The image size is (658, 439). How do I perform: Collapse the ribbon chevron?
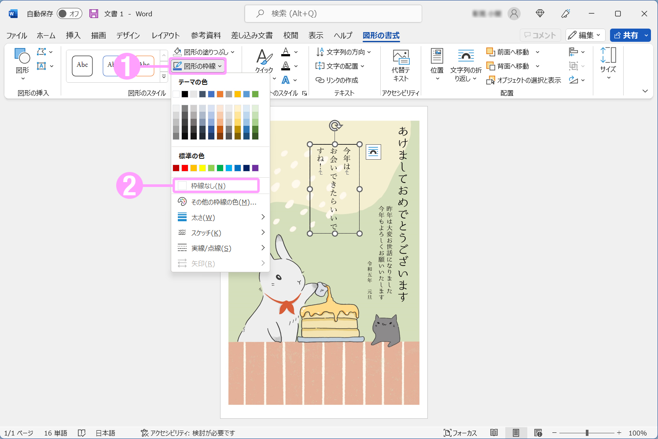645,91
